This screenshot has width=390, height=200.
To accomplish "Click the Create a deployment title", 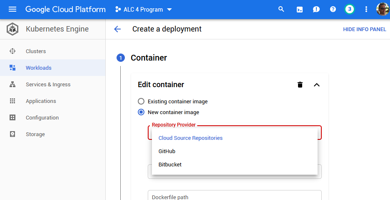I will [167, 29].
